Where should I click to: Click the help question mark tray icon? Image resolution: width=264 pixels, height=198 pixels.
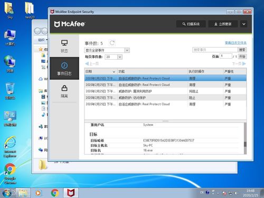(208, 192)
